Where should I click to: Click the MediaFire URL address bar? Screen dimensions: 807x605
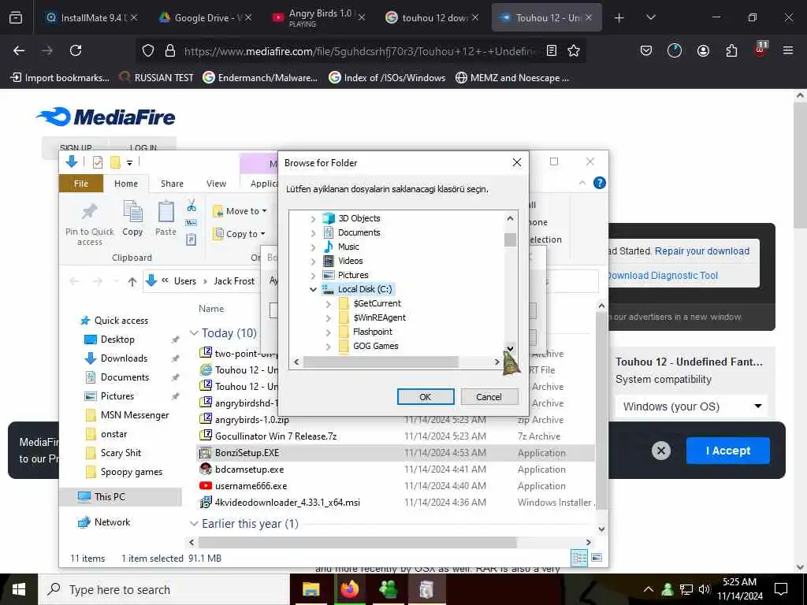pyautogui.click(x=359, y=50)
